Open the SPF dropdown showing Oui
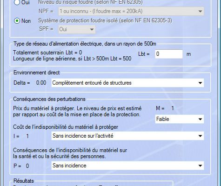The height and width of the screenshot is (186, 221). [77, 29]
